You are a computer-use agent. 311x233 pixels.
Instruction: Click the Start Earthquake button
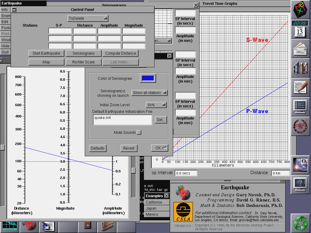click(46, 53)
